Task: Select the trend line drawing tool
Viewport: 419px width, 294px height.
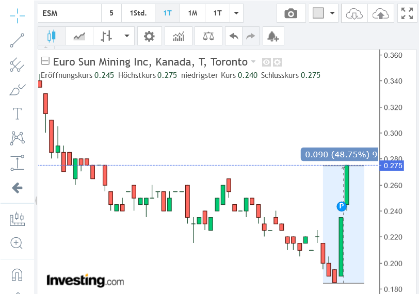Action: pyautogui.click(x=17, y=40)
